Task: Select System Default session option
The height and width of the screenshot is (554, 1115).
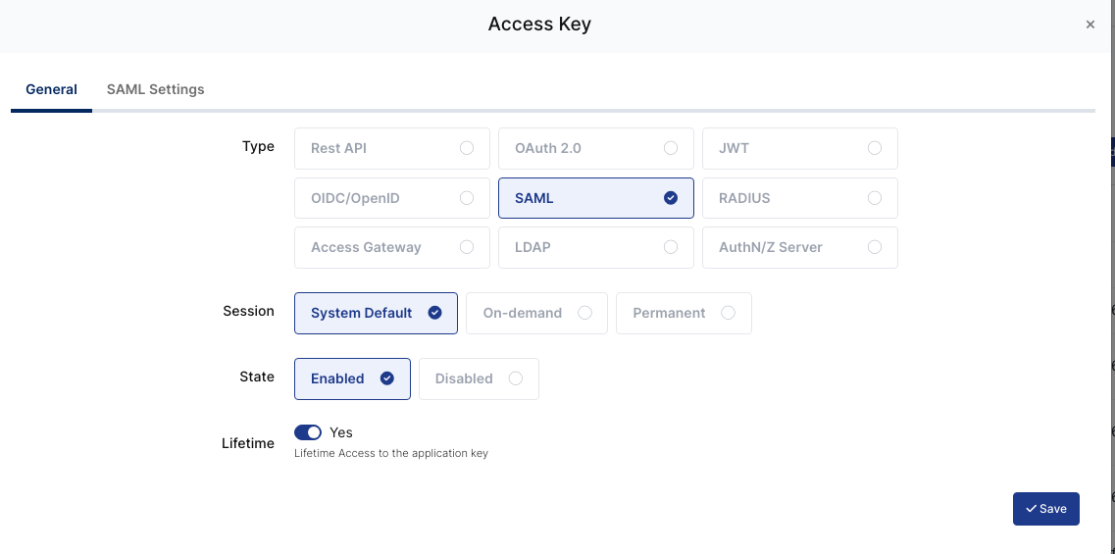Action: (376, 313)
